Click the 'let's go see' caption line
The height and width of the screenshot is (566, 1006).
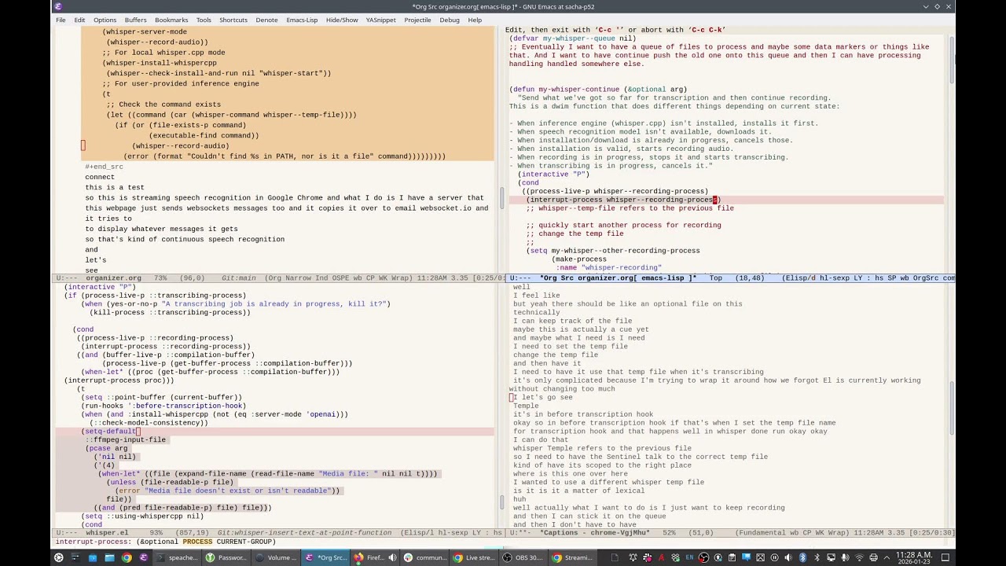(x=543, y=398)
